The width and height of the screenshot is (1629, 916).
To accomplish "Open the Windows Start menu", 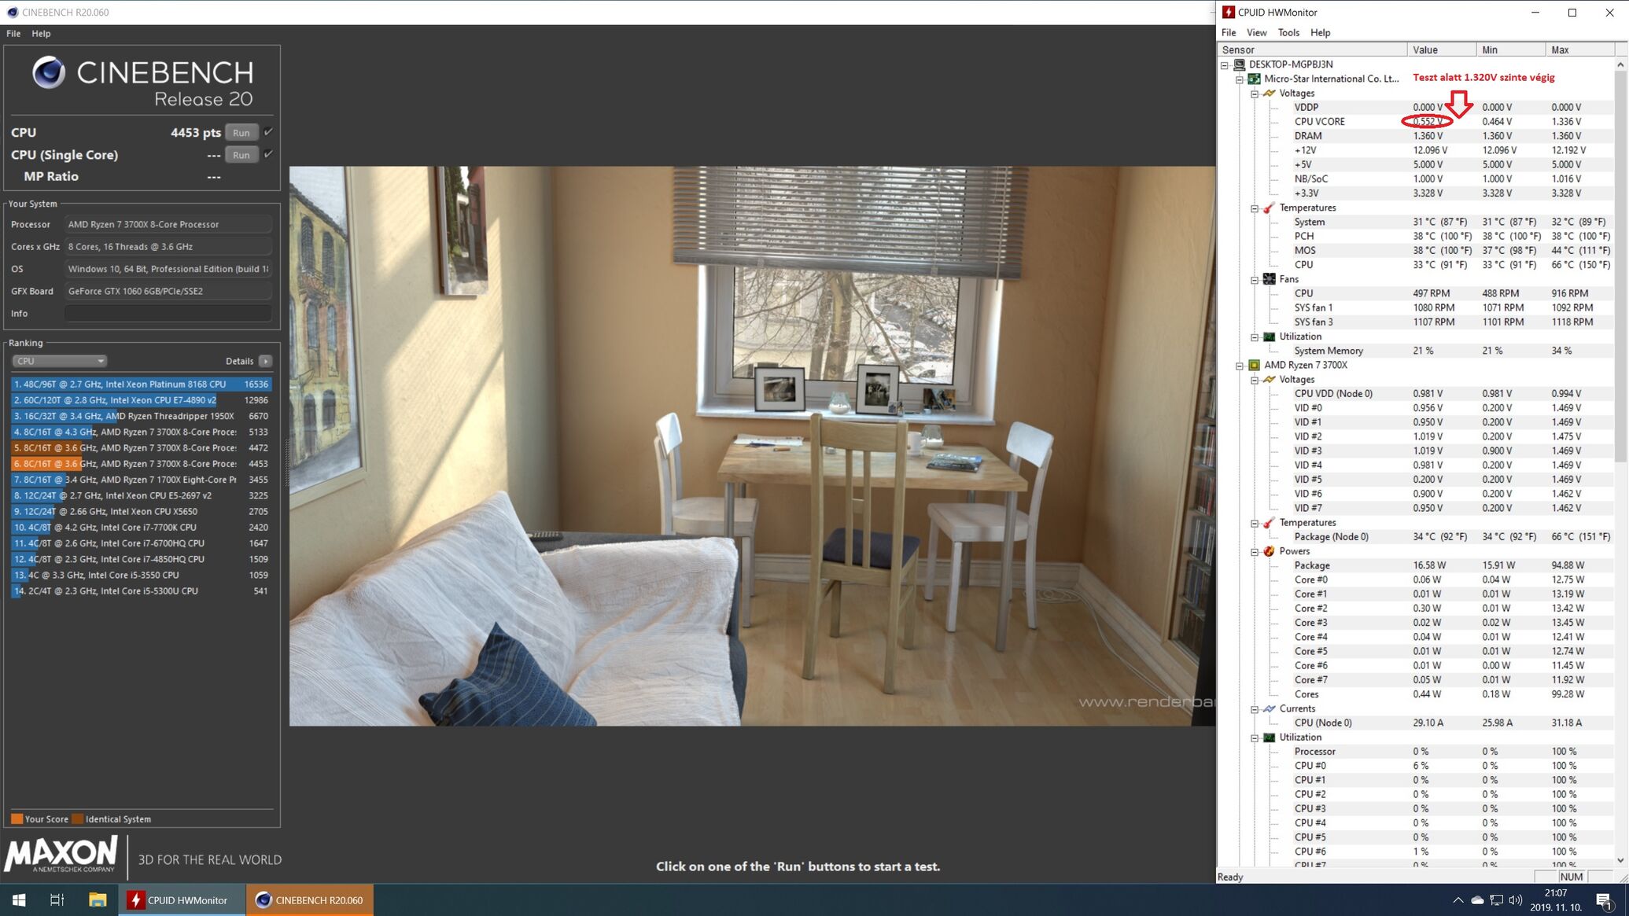I will pos(19,899).
